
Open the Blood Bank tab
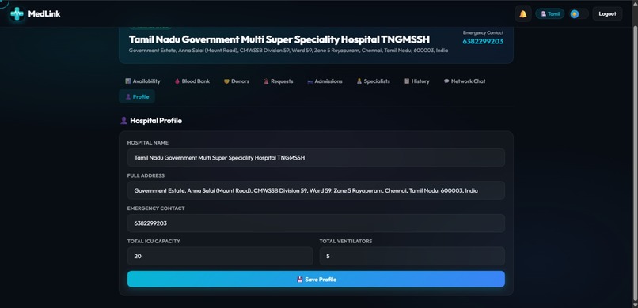click(x=192, y=81)
